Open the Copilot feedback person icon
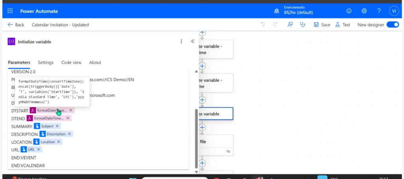The width and height of the screenshot is (404, 179). [290, 25]
